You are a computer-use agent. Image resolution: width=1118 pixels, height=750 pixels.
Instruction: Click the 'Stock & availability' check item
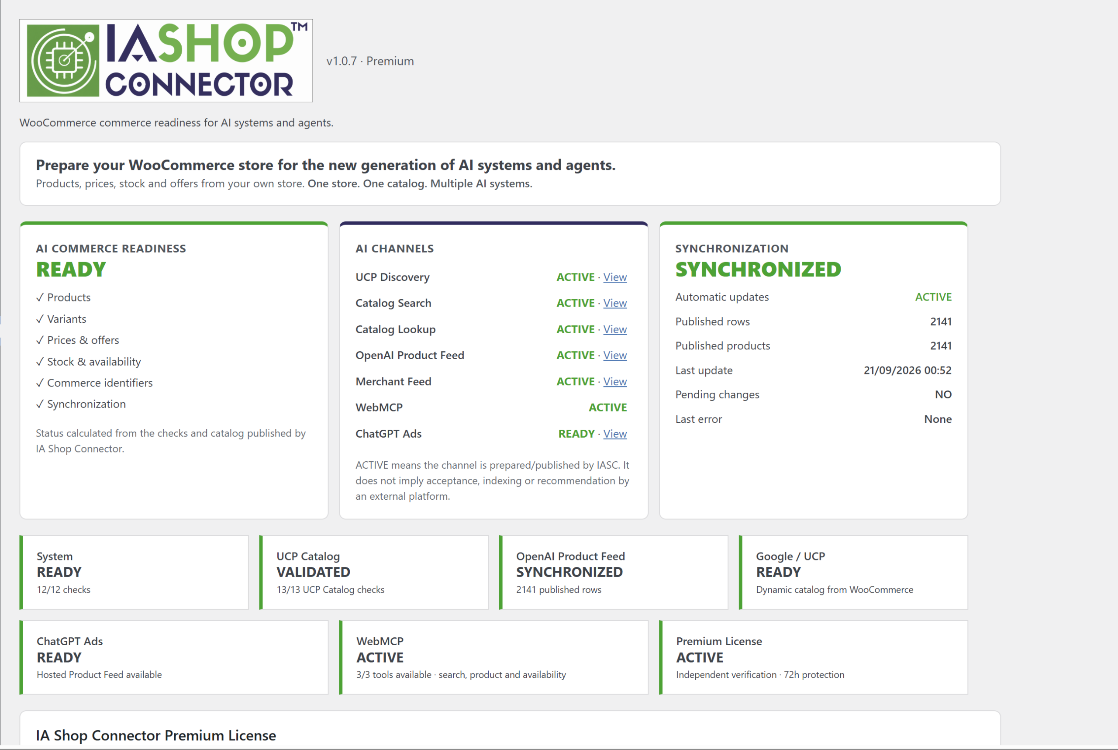point(89,362)
